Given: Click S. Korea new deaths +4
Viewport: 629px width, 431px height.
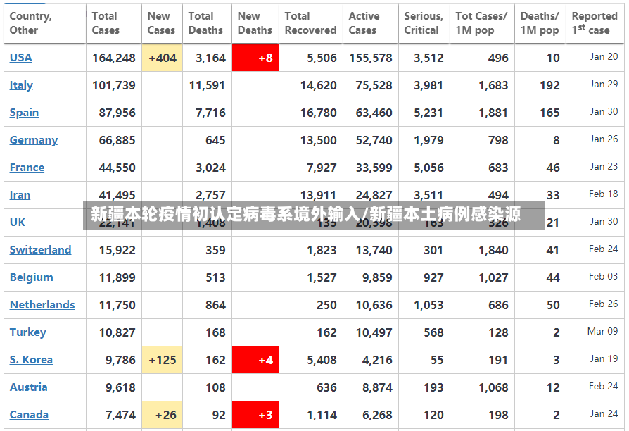Looking at the screenshot, I should [x=255, y=360].
